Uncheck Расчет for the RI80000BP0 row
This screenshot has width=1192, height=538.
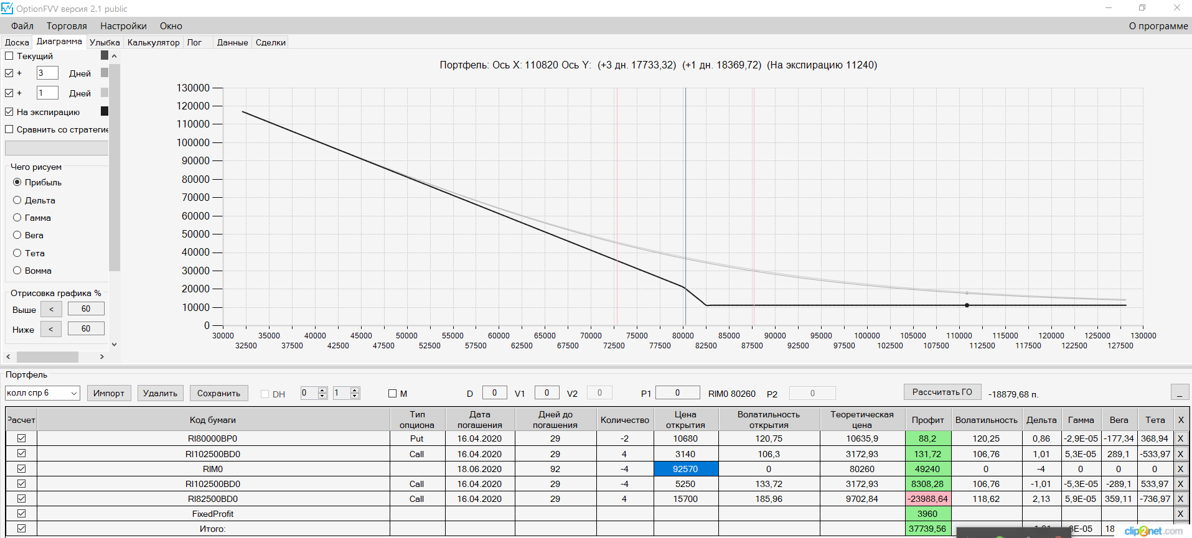[x=22, y=438]
